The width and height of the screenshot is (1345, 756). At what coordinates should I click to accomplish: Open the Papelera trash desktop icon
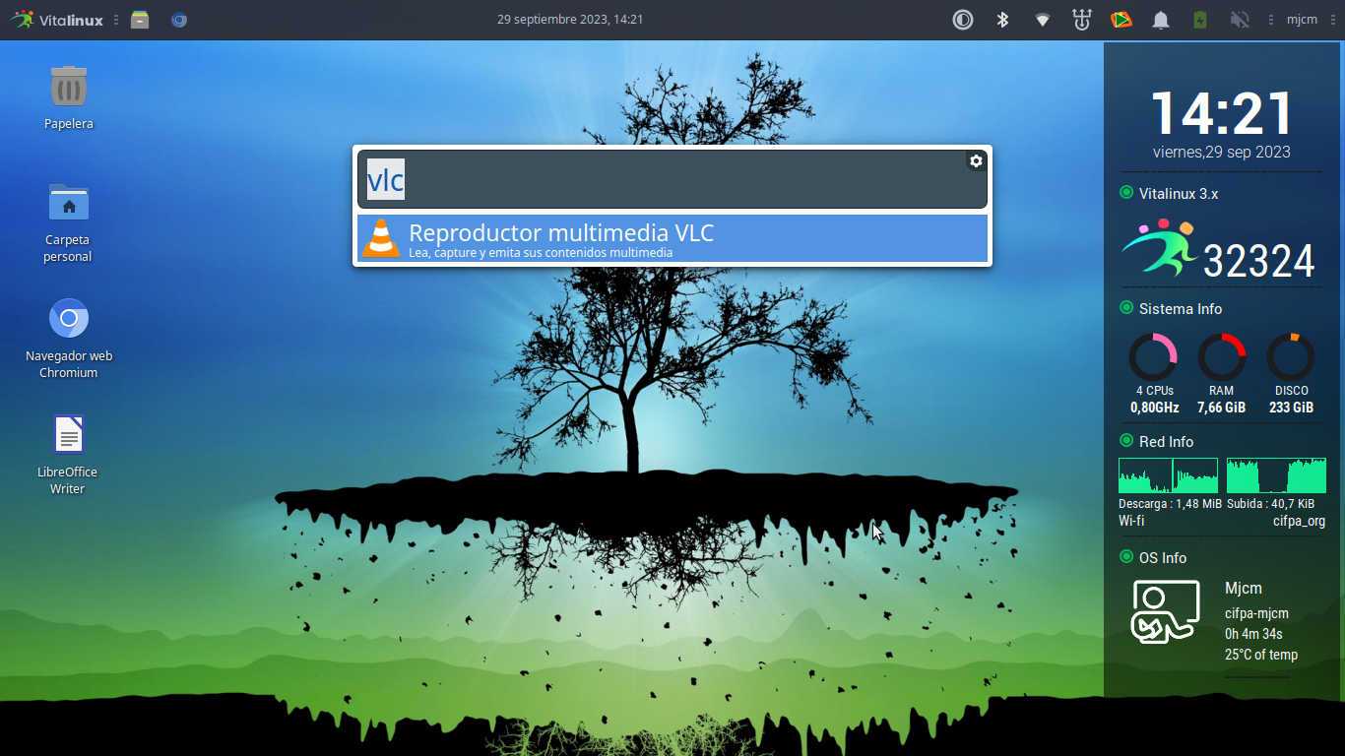point(69,96)
